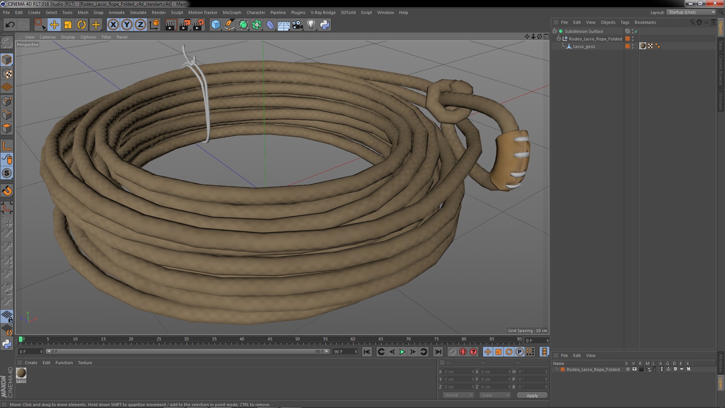This screenshot has height=408, width=725.
Task: Open the Layers tab on right edge
Action: (x=720, y=384)
